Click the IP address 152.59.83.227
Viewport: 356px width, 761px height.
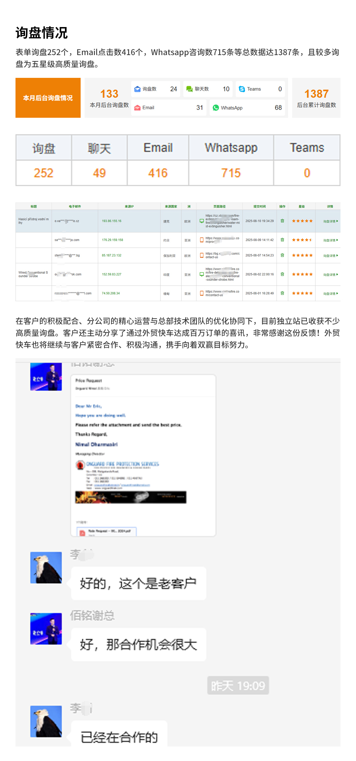[x=112, y=274]
